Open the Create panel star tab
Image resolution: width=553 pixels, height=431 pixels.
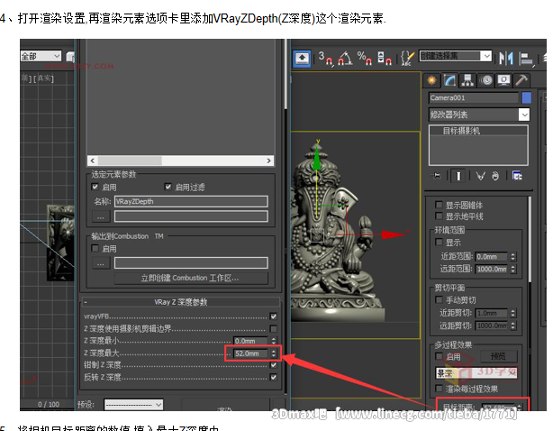pos(431,80)
